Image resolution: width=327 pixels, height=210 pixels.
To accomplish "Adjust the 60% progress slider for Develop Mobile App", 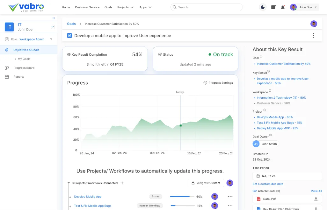I will tap(182, 197).
